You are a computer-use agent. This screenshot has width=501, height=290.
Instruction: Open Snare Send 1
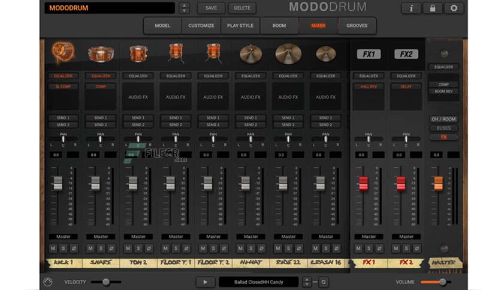101,118
